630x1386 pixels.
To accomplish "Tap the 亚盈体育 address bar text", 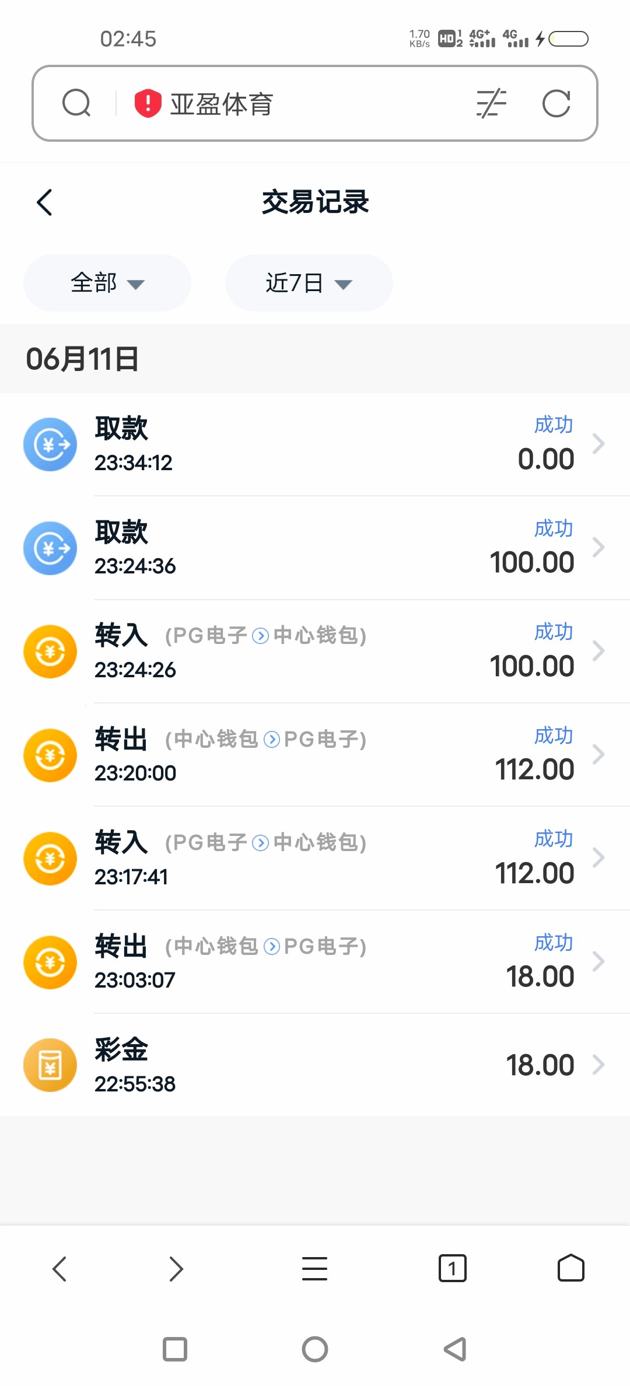I will coord(222,104).
